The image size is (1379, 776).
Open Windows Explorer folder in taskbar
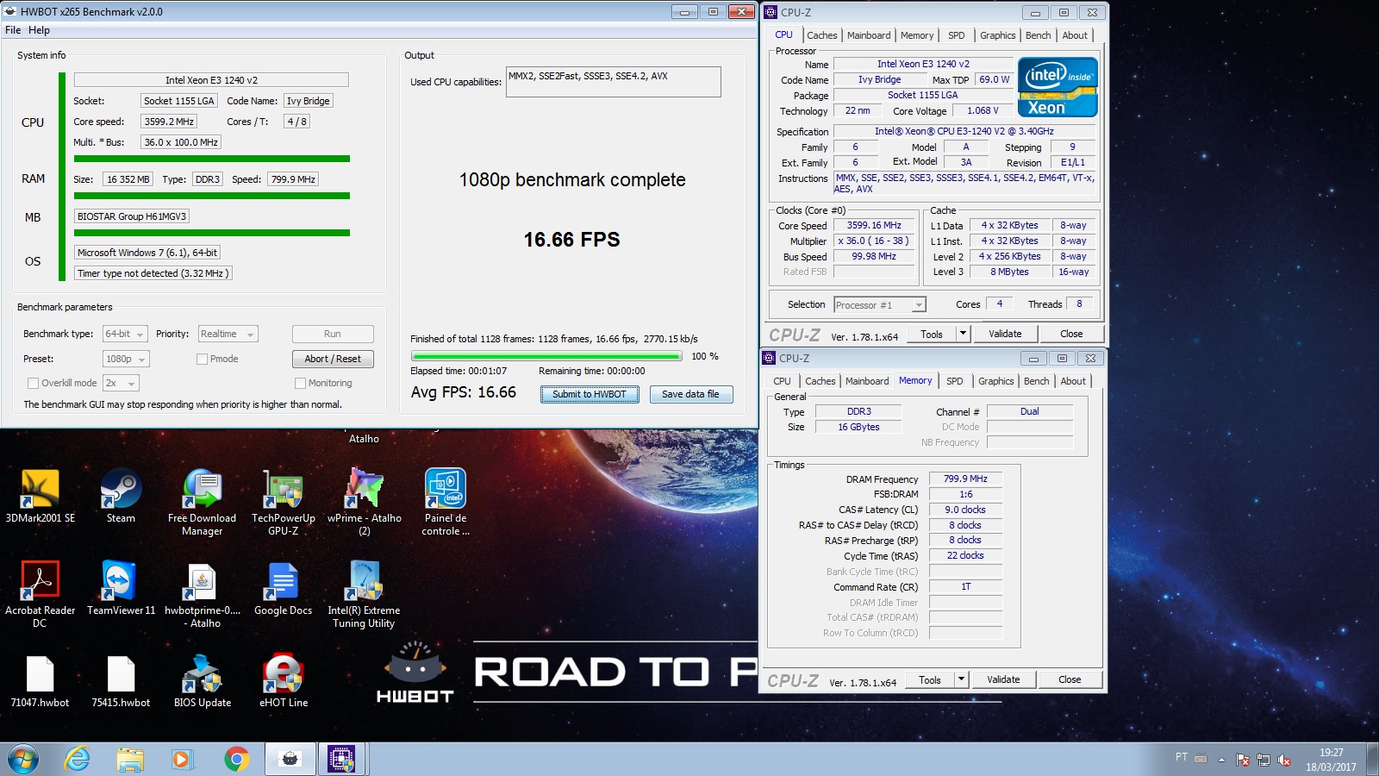[x=130, y=760]
